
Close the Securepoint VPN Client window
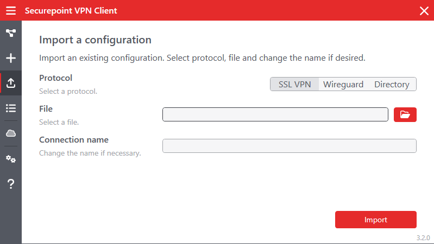(x=424, y=11)
